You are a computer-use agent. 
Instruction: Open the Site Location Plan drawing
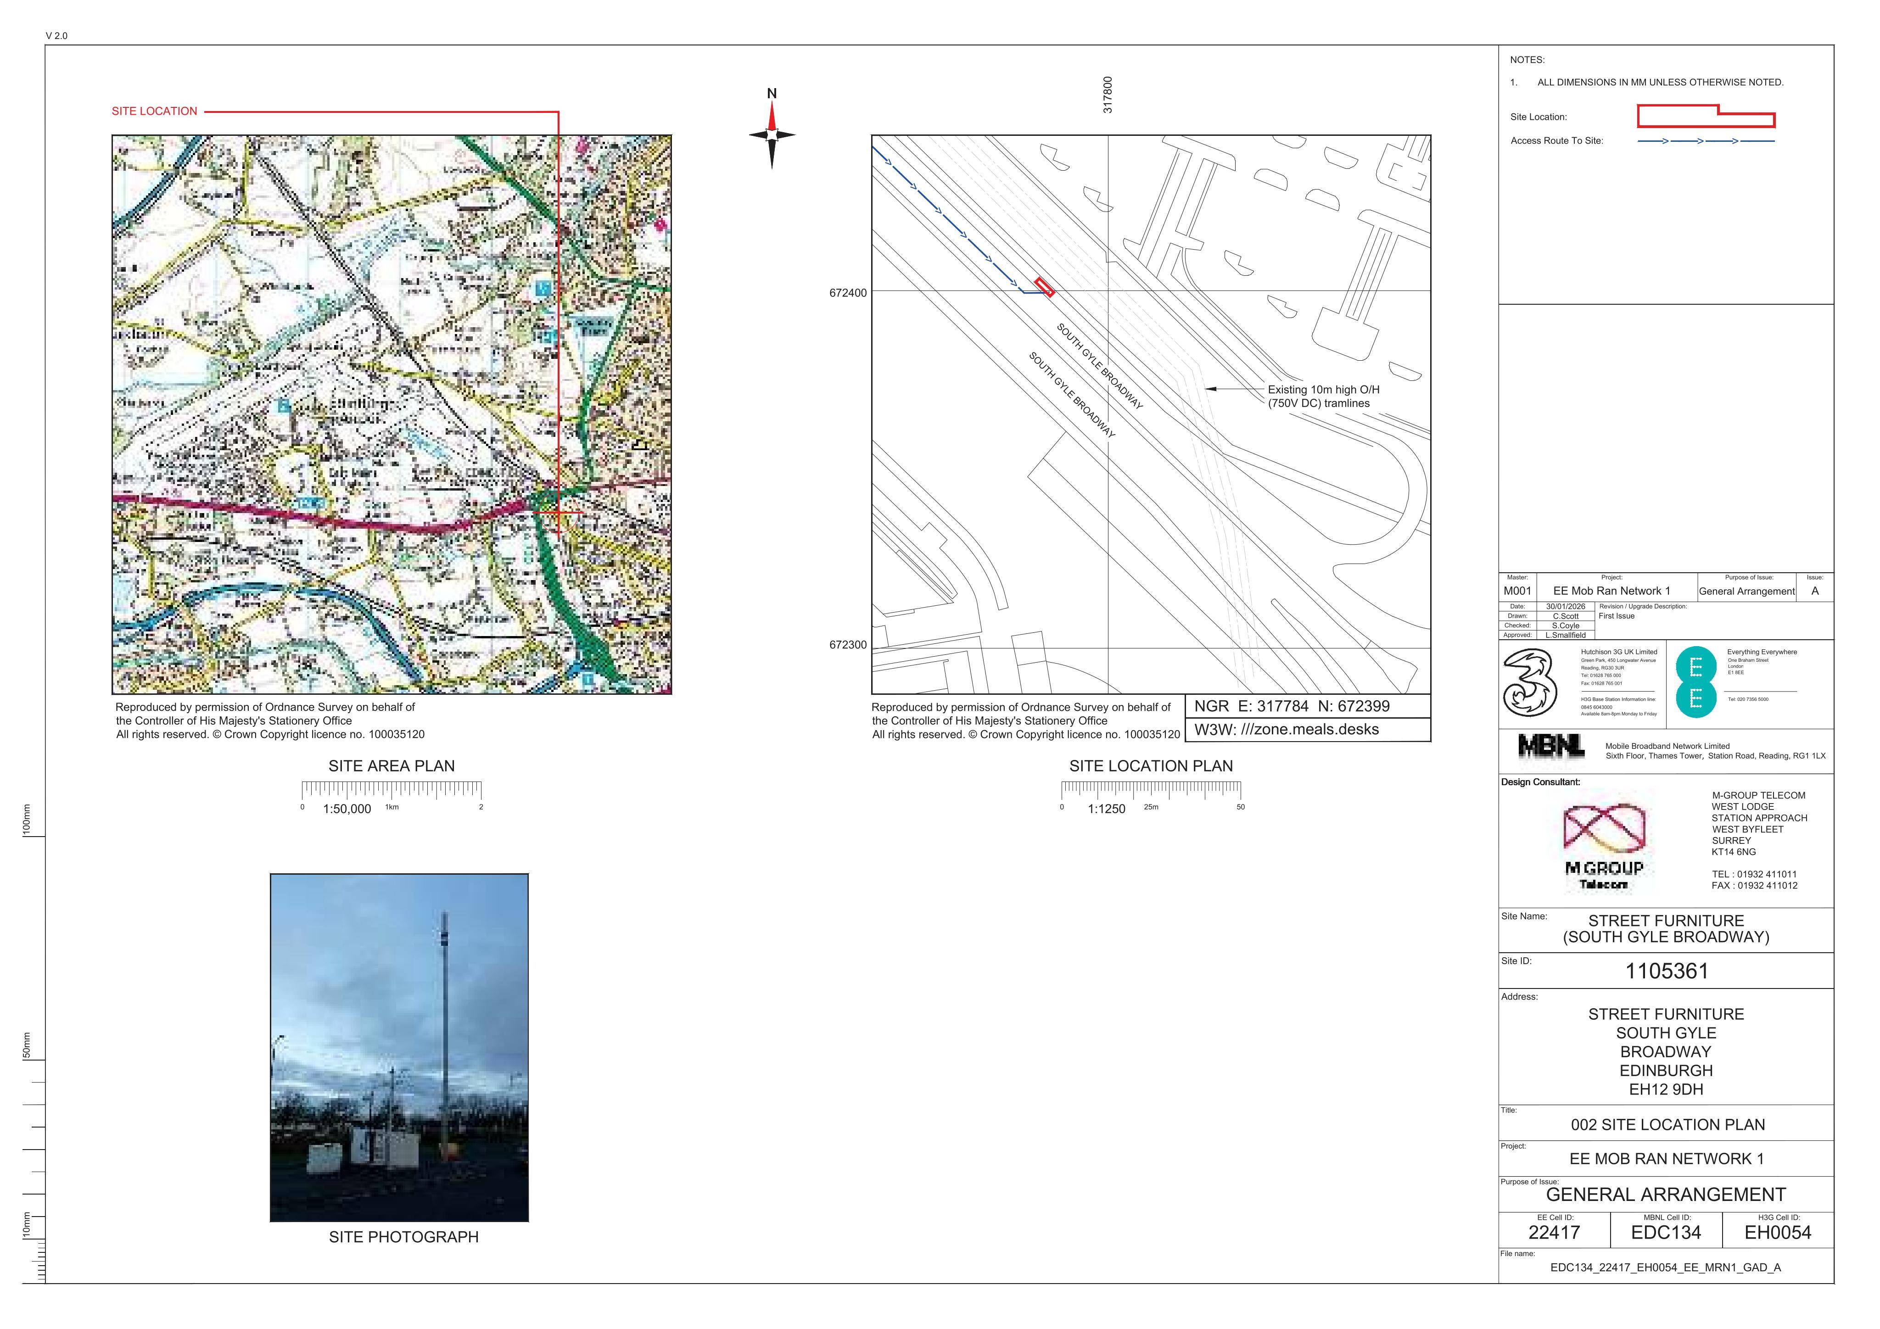[1151, 414]
